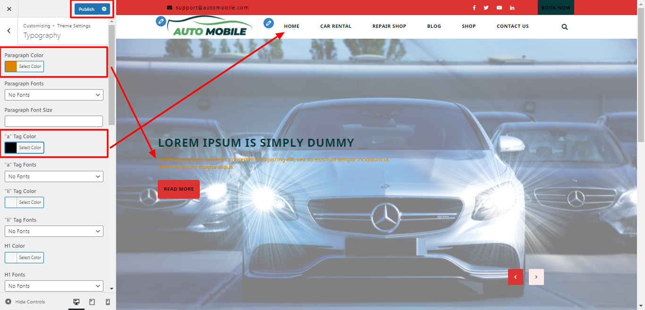Image resolution: width=645 pixels, height=310 pixels.
Task: Open the Paragraph Fonts dropdown
Action: coord(54,95)
